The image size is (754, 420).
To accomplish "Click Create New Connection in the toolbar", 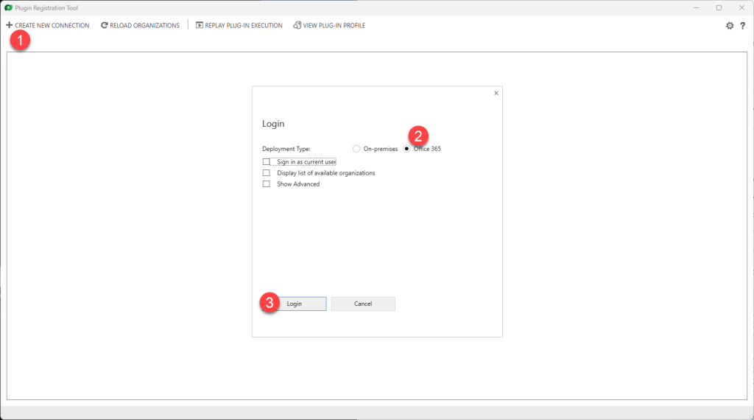I will click(48, 26).
